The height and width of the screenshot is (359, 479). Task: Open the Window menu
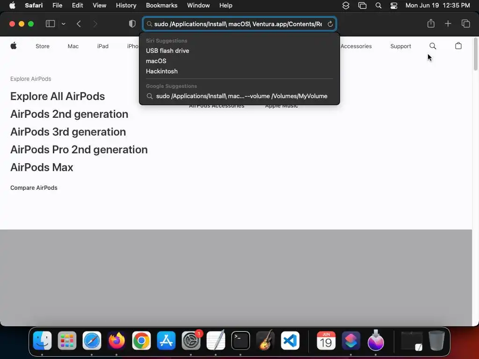(198, 6)
